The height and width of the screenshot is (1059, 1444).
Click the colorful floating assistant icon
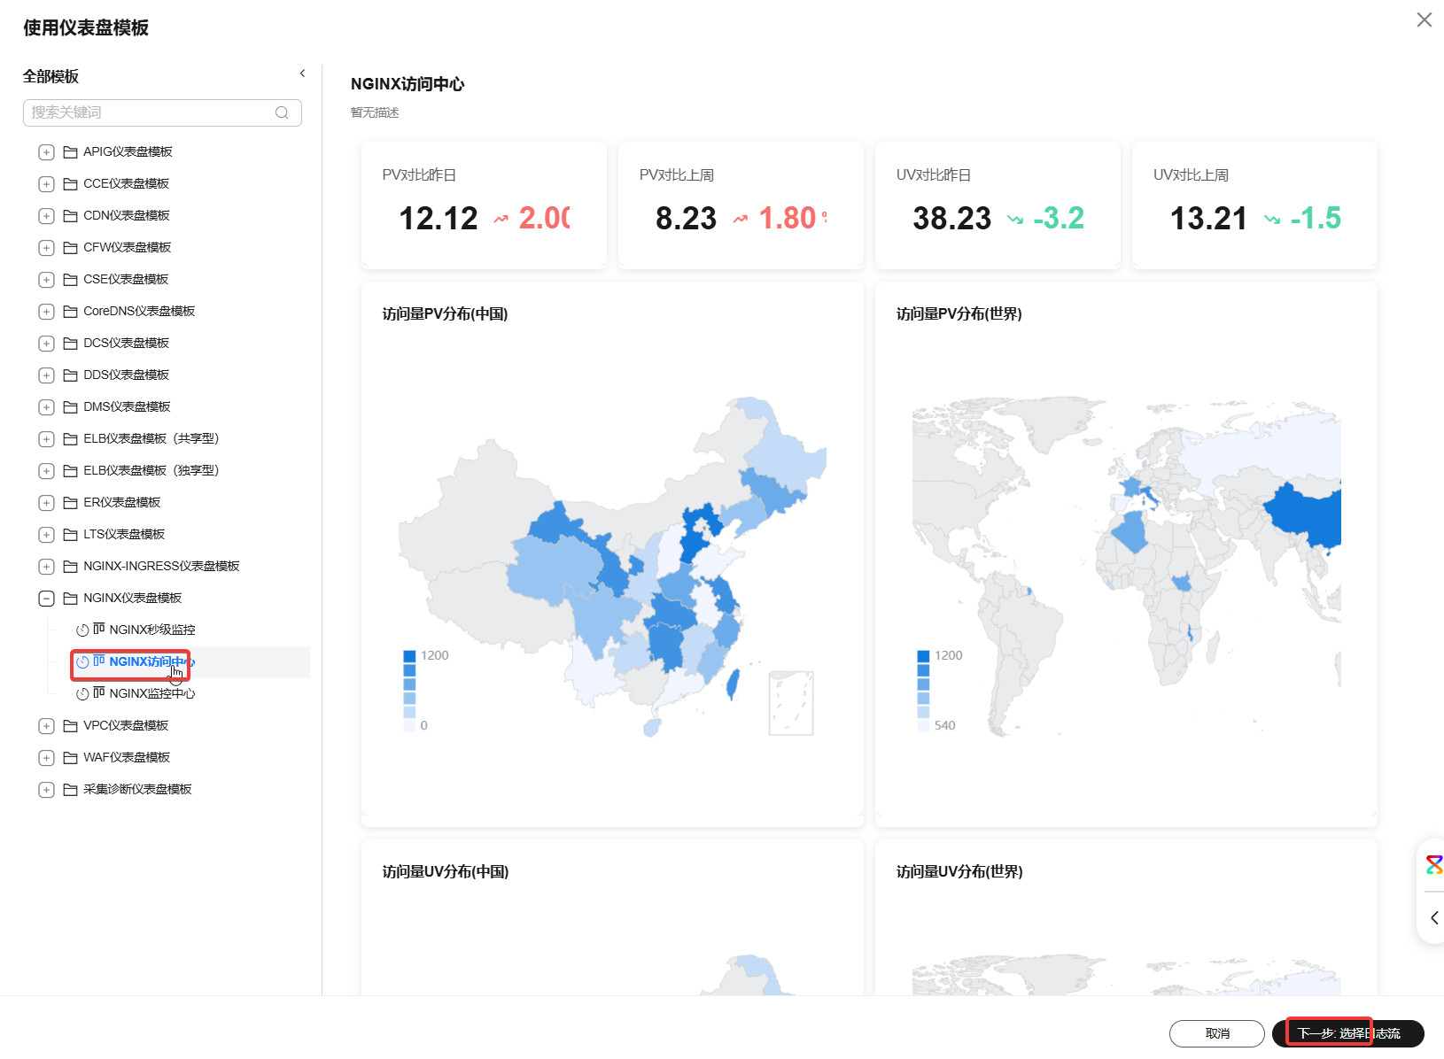coord(1433,864)
